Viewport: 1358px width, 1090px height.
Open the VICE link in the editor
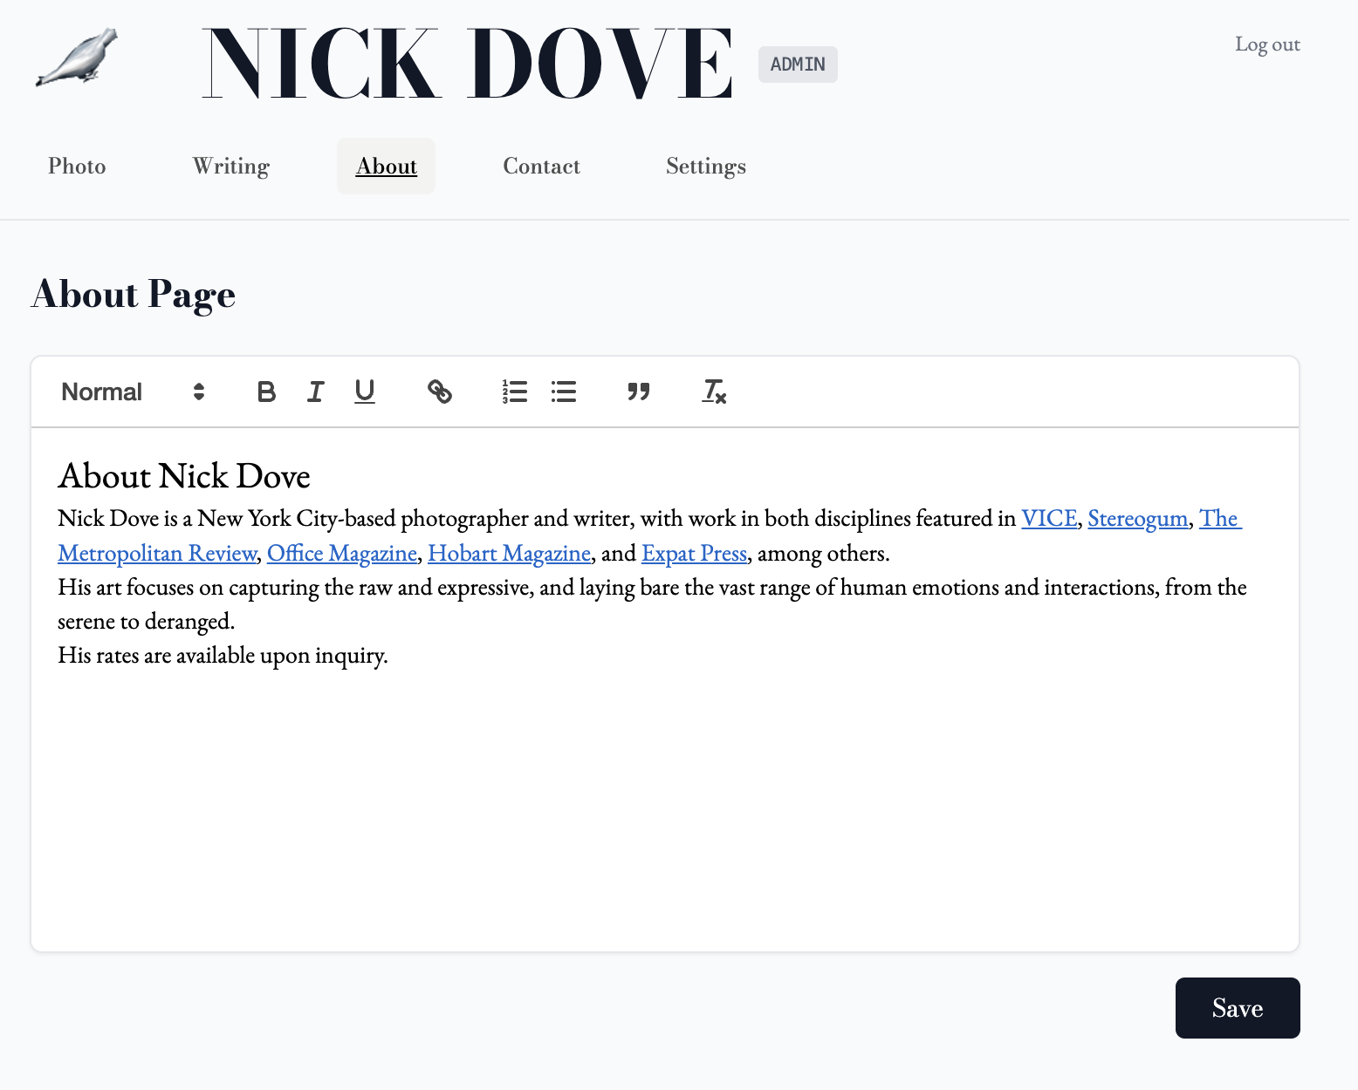coord(1049,518)
